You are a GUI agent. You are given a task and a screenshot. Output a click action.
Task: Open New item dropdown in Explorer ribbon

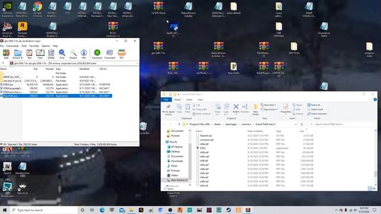[x=268, y=105]
